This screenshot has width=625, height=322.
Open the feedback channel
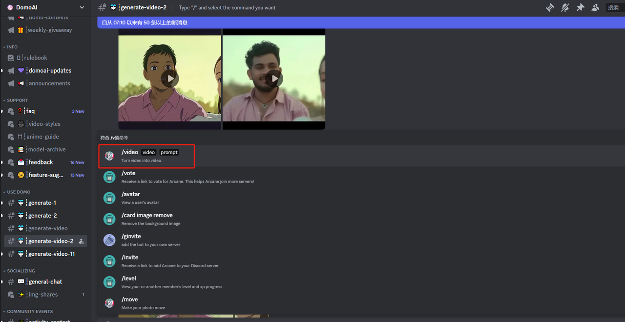45,162
